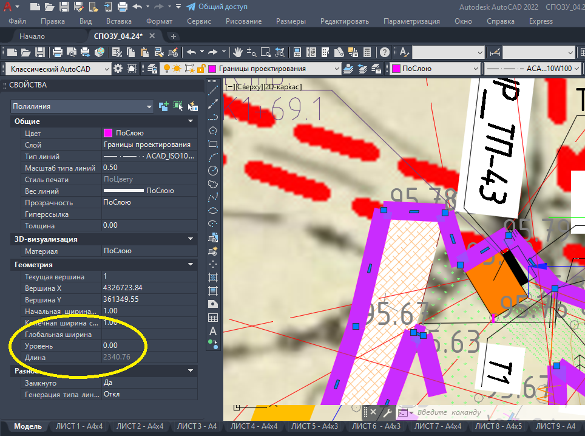Select the Multiline text tool
Image resolution: width=585 pixels, height=436 pixels.
pos(212,331)
